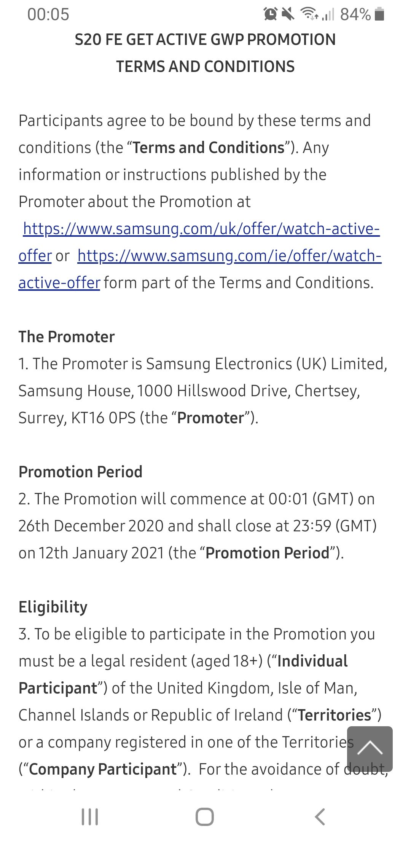Open recent apps from navigation bar
Image resolution: width=411 pixels, height=845 pixels.
click(x=90, y=817)
